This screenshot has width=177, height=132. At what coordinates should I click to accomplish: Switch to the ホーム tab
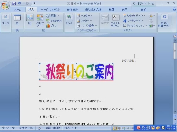(x=18, y=10)
